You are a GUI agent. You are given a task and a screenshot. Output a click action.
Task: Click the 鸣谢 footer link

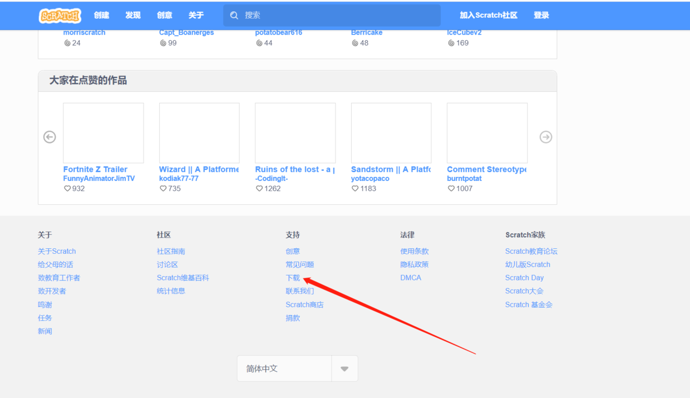coord(45,304)
